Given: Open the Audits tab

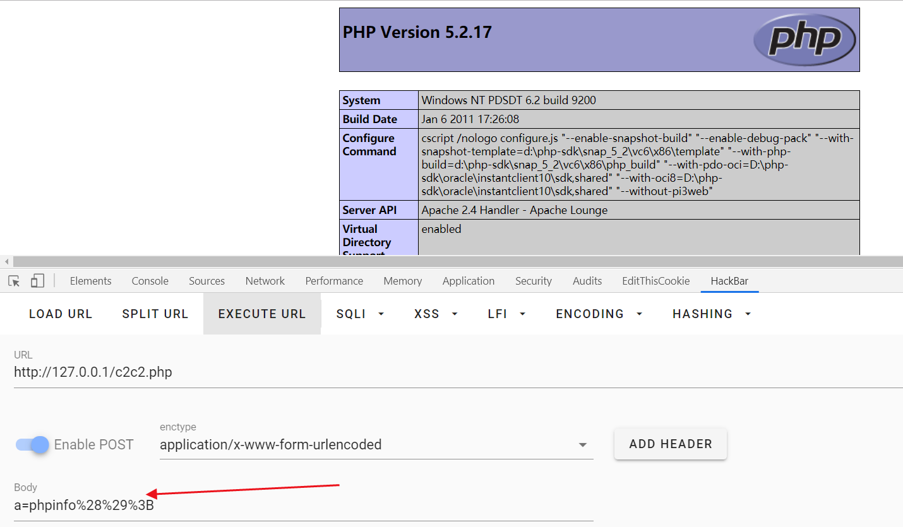Looking at the screenshot, I should tap(587, 281).
